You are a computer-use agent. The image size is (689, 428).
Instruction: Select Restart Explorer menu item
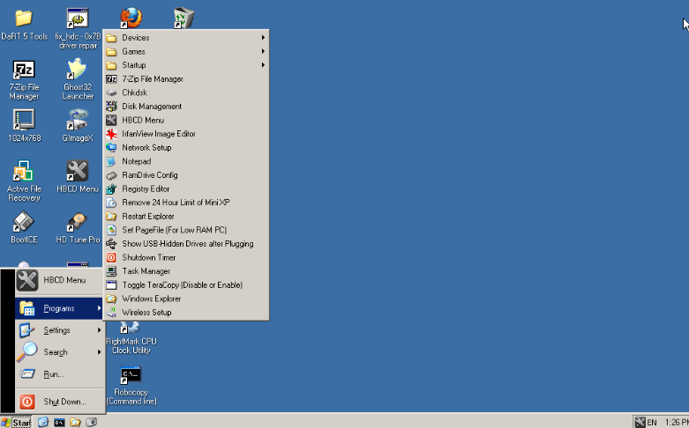[186, 216]
